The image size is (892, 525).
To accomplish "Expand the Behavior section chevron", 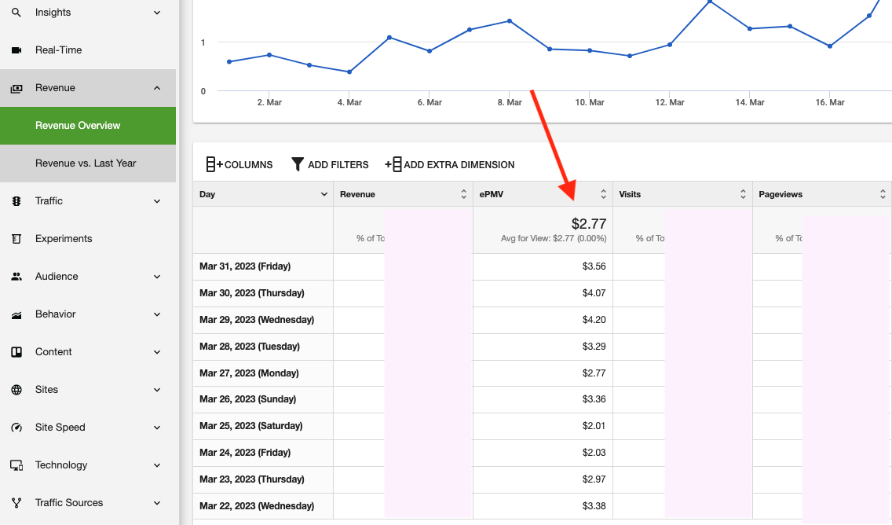I will [157, 314].
